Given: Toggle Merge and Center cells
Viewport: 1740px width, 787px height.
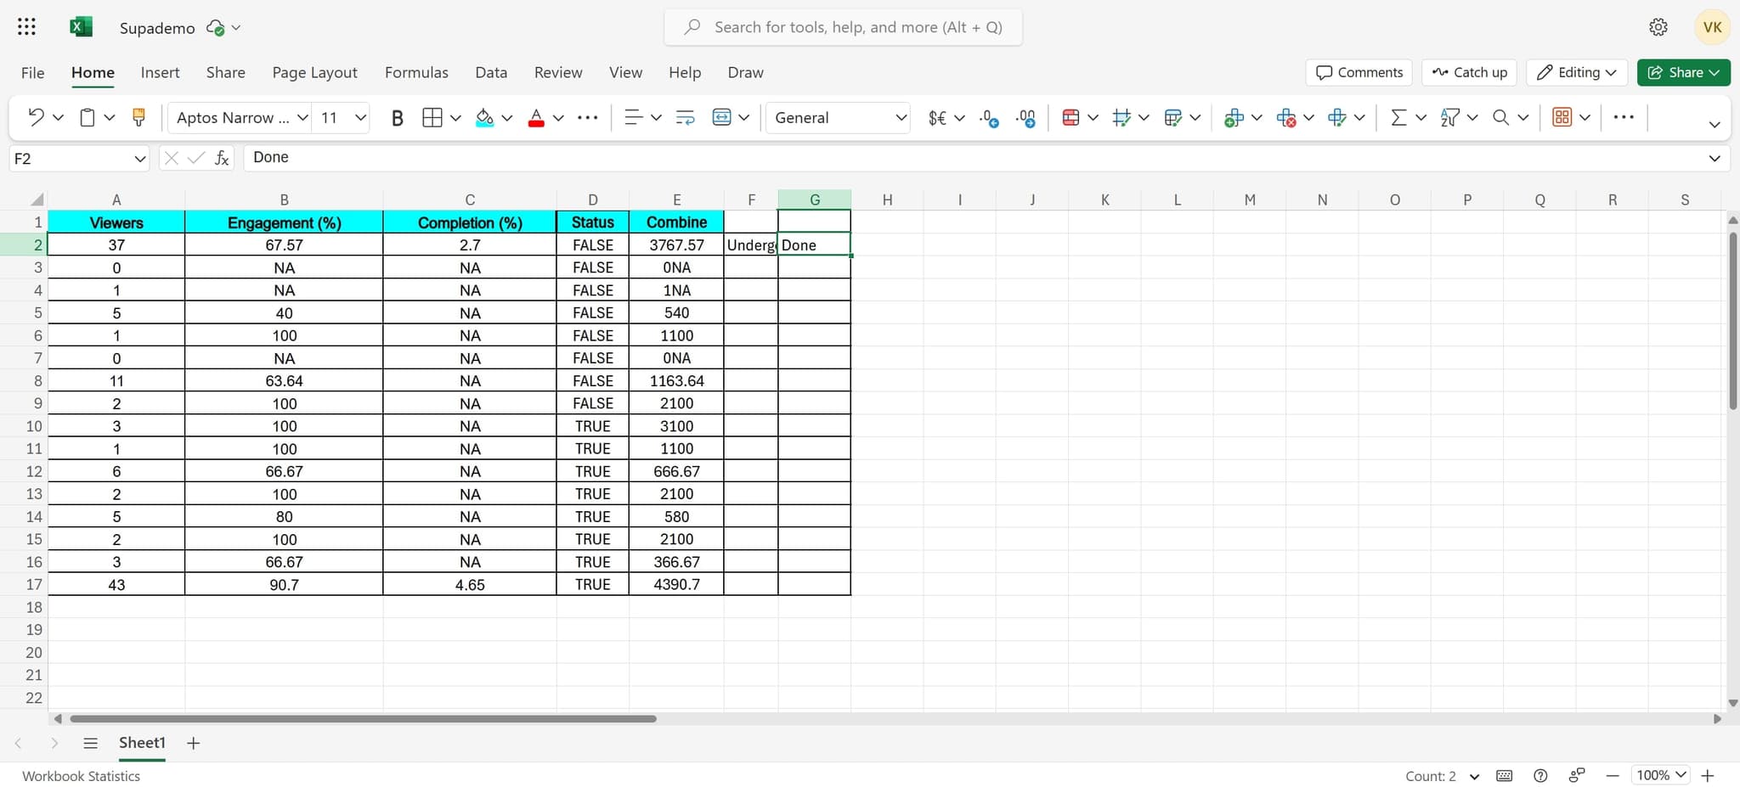Looking at the screenshot, I should [721, 118].
